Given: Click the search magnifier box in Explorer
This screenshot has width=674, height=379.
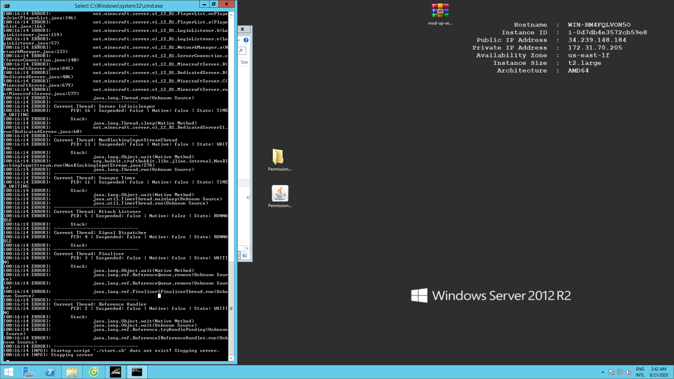Looking at the screenshot, I should pyautogui.click(x=242, y=51).
